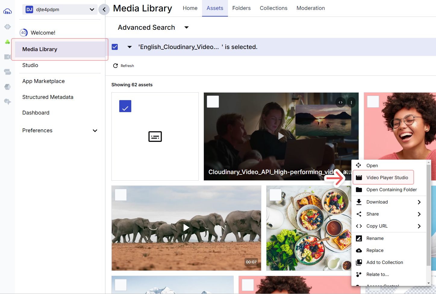
Task: Go to Studio in the sidebar
Action: point(30,65)
